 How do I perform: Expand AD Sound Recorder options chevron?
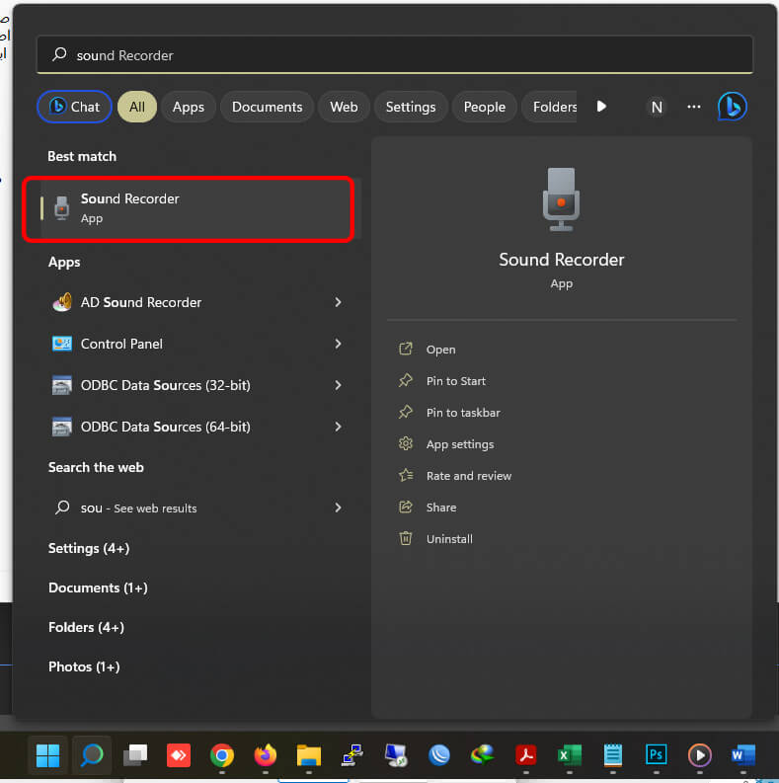tap(338, 302)
